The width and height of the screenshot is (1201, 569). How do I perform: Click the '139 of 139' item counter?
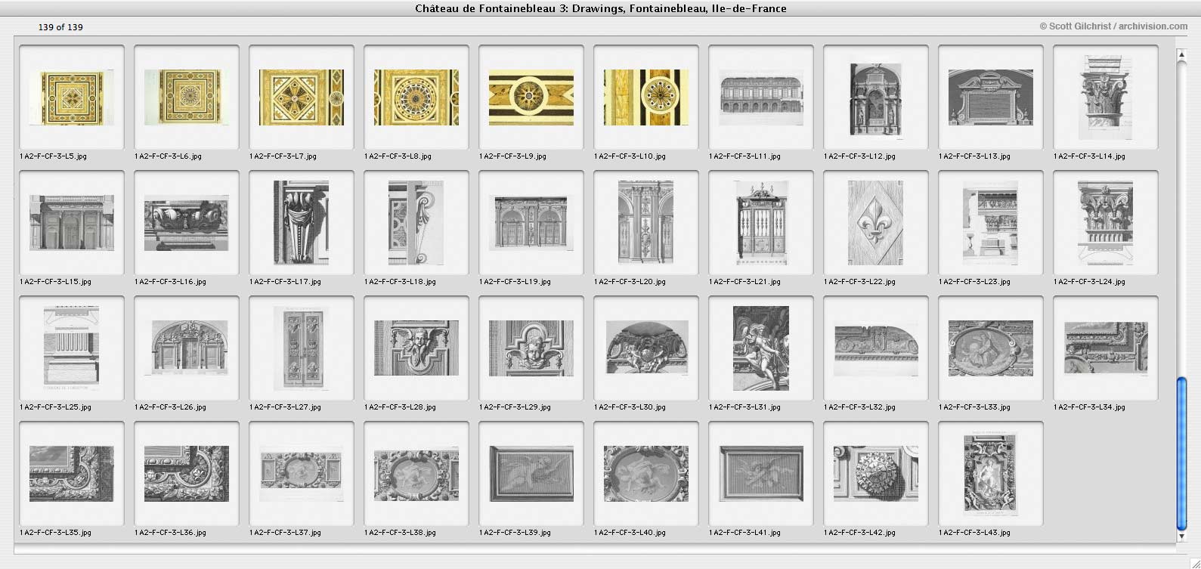coord(60,27)
